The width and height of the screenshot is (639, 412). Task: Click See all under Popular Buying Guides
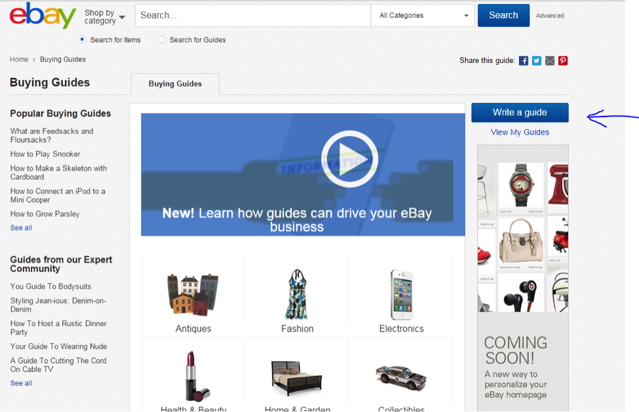[21, 228]
